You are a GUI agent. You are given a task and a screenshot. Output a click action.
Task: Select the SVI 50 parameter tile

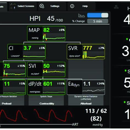[x=46, y=69]
